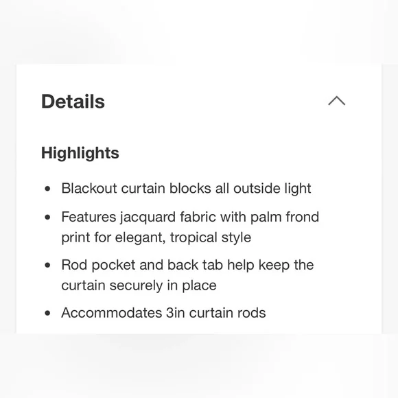Click the word 'securely' in third bullet
398x398 pixels.
136,286
